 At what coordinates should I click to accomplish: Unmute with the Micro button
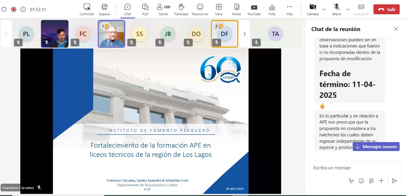(337, 9)
